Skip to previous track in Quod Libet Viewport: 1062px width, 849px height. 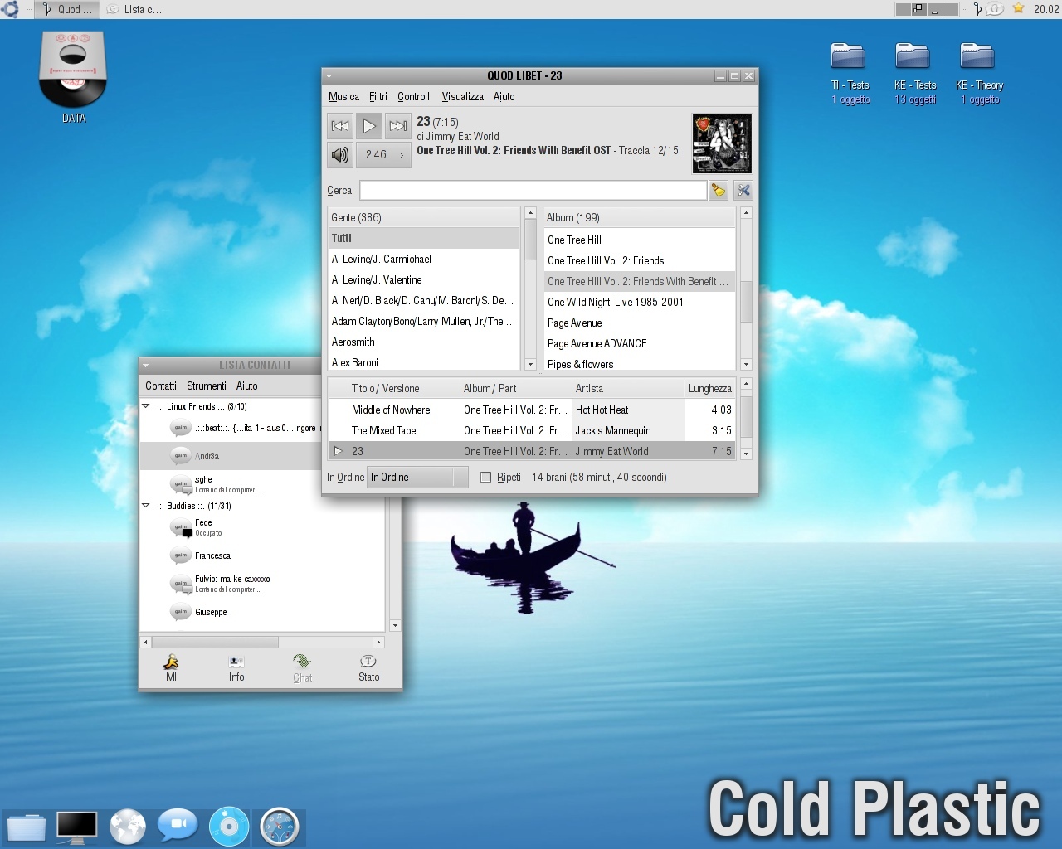[340, 126]
